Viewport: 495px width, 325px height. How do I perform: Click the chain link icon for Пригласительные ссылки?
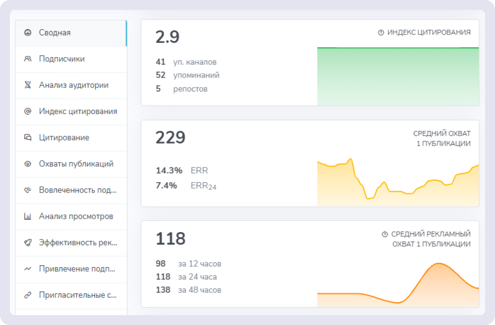(28, 295)
